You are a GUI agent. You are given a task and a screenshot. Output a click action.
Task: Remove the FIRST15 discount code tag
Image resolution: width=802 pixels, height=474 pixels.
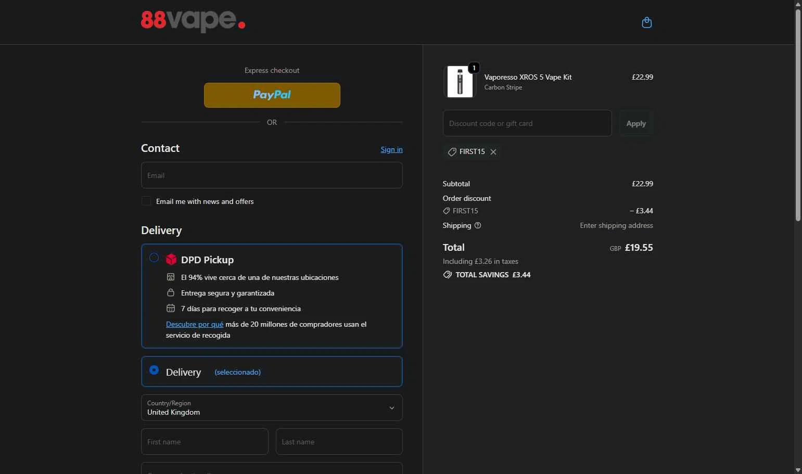point(493,152)
